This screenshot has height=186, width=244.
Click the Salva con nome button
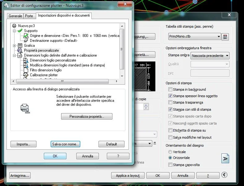[65, 144]
